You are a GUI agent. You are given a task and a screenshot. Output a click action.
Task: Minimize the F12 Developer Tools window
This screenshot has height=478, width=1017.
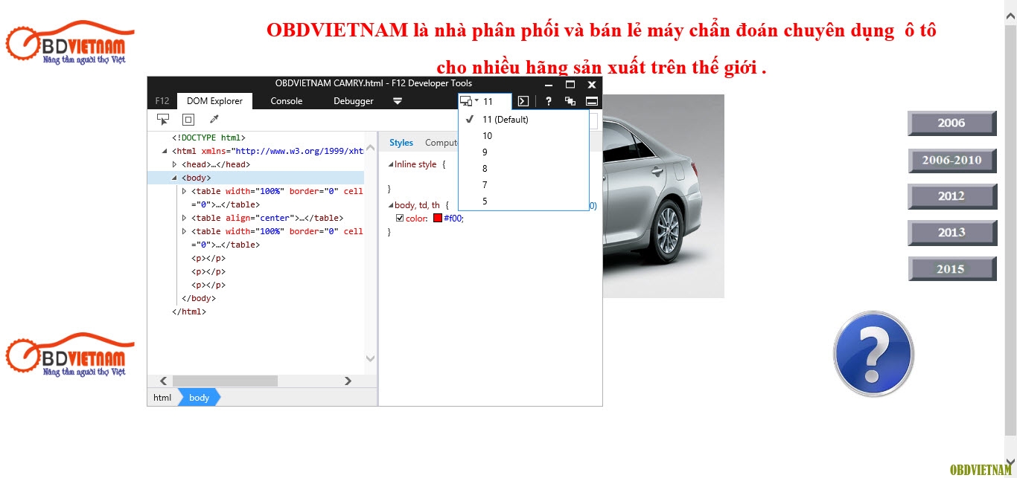549,85
